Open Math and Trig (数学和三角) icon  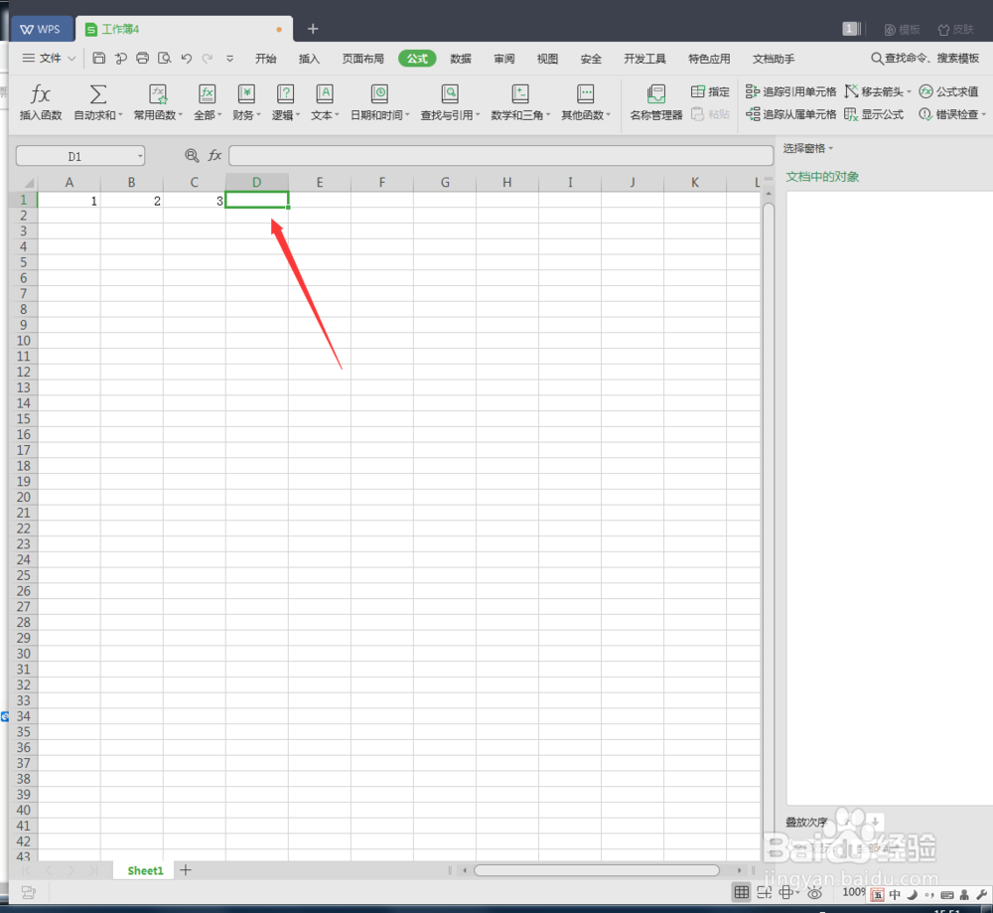coord(520,94)
